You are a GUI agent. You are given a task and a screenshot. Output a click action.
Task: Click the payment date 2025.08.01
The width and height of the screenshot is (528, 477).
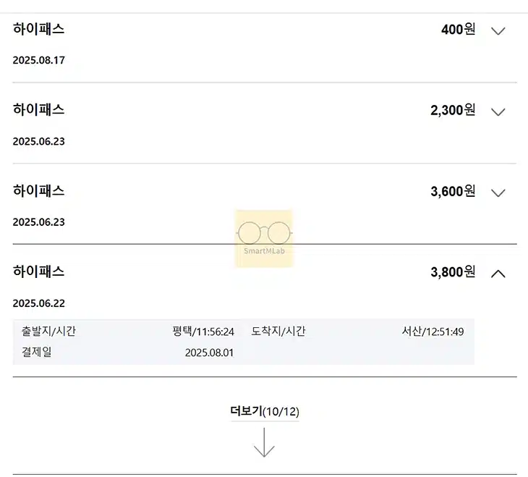209,353
